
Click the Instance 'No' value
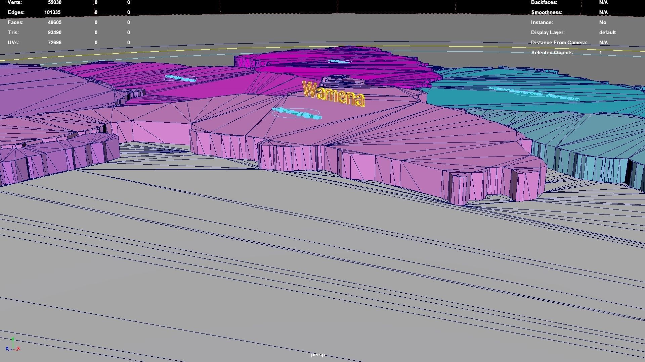(x=603, y=22)
